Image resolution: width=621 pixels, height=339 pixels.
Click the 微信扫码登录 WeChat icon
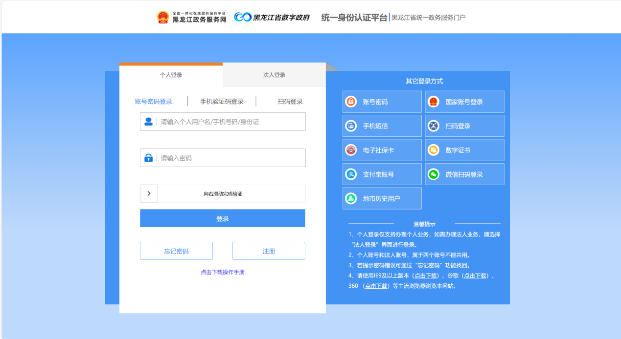[x=433, y=174]
